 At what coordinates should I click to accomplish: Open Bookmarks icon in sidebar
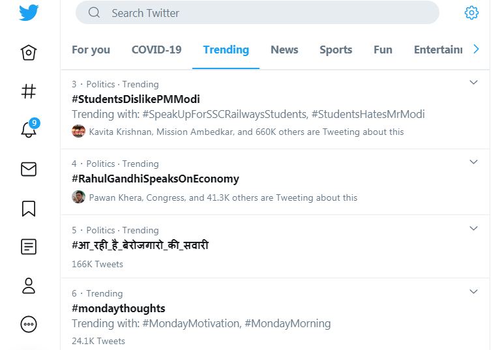point(29,208)
